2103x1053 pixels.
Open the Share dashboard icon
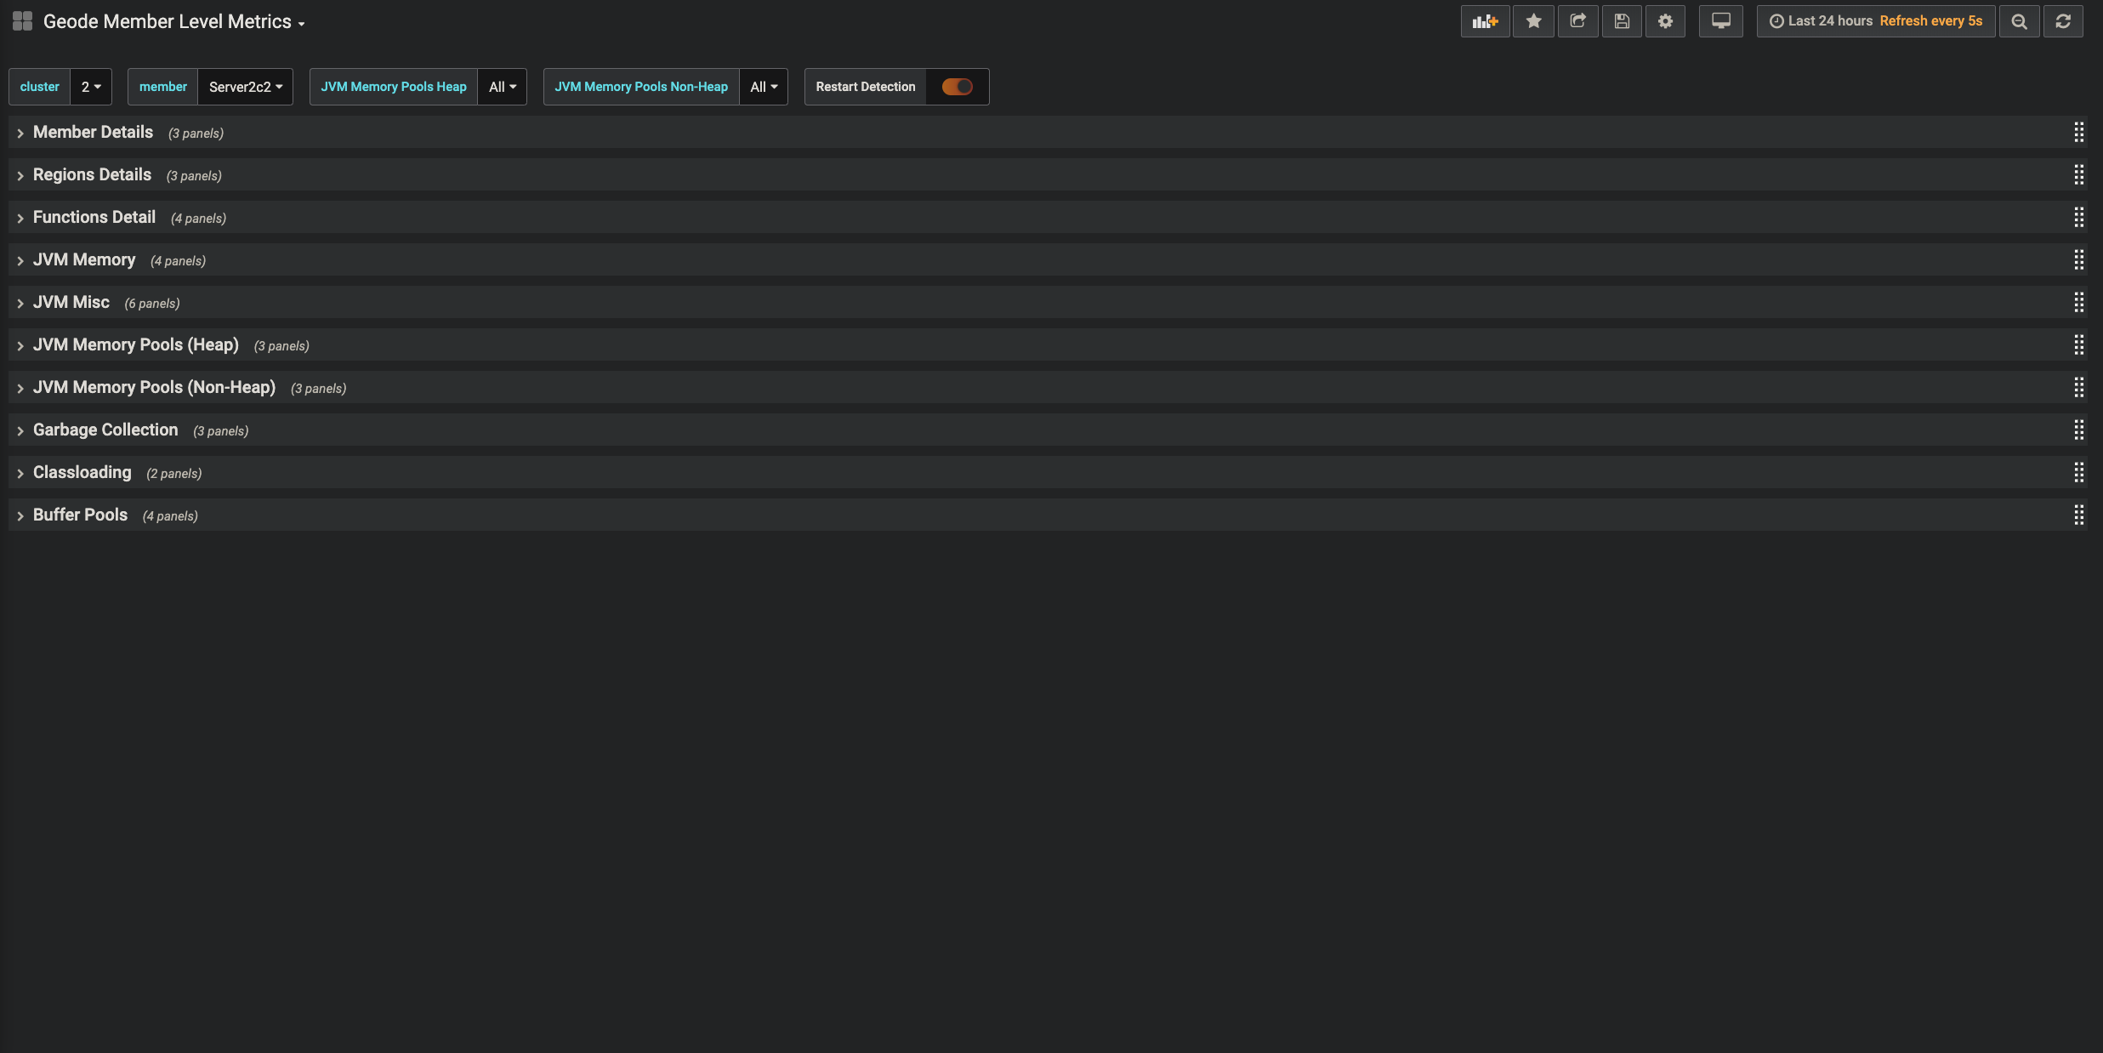(x=1577, y=21)
